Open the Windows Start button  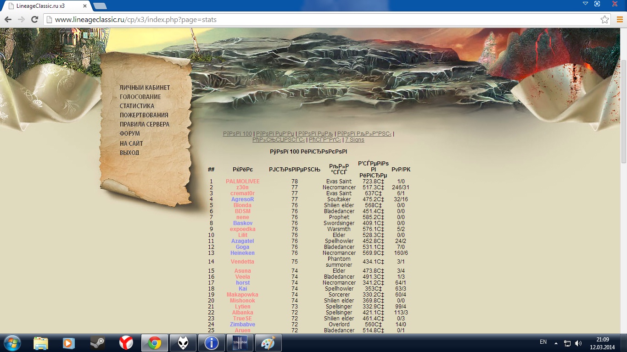pos(11,343)
